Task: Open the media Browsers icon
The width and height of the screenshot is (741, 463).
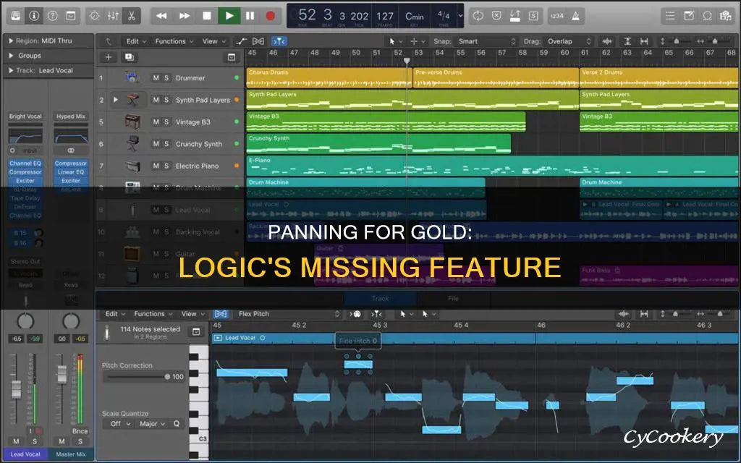Action: 725,16
